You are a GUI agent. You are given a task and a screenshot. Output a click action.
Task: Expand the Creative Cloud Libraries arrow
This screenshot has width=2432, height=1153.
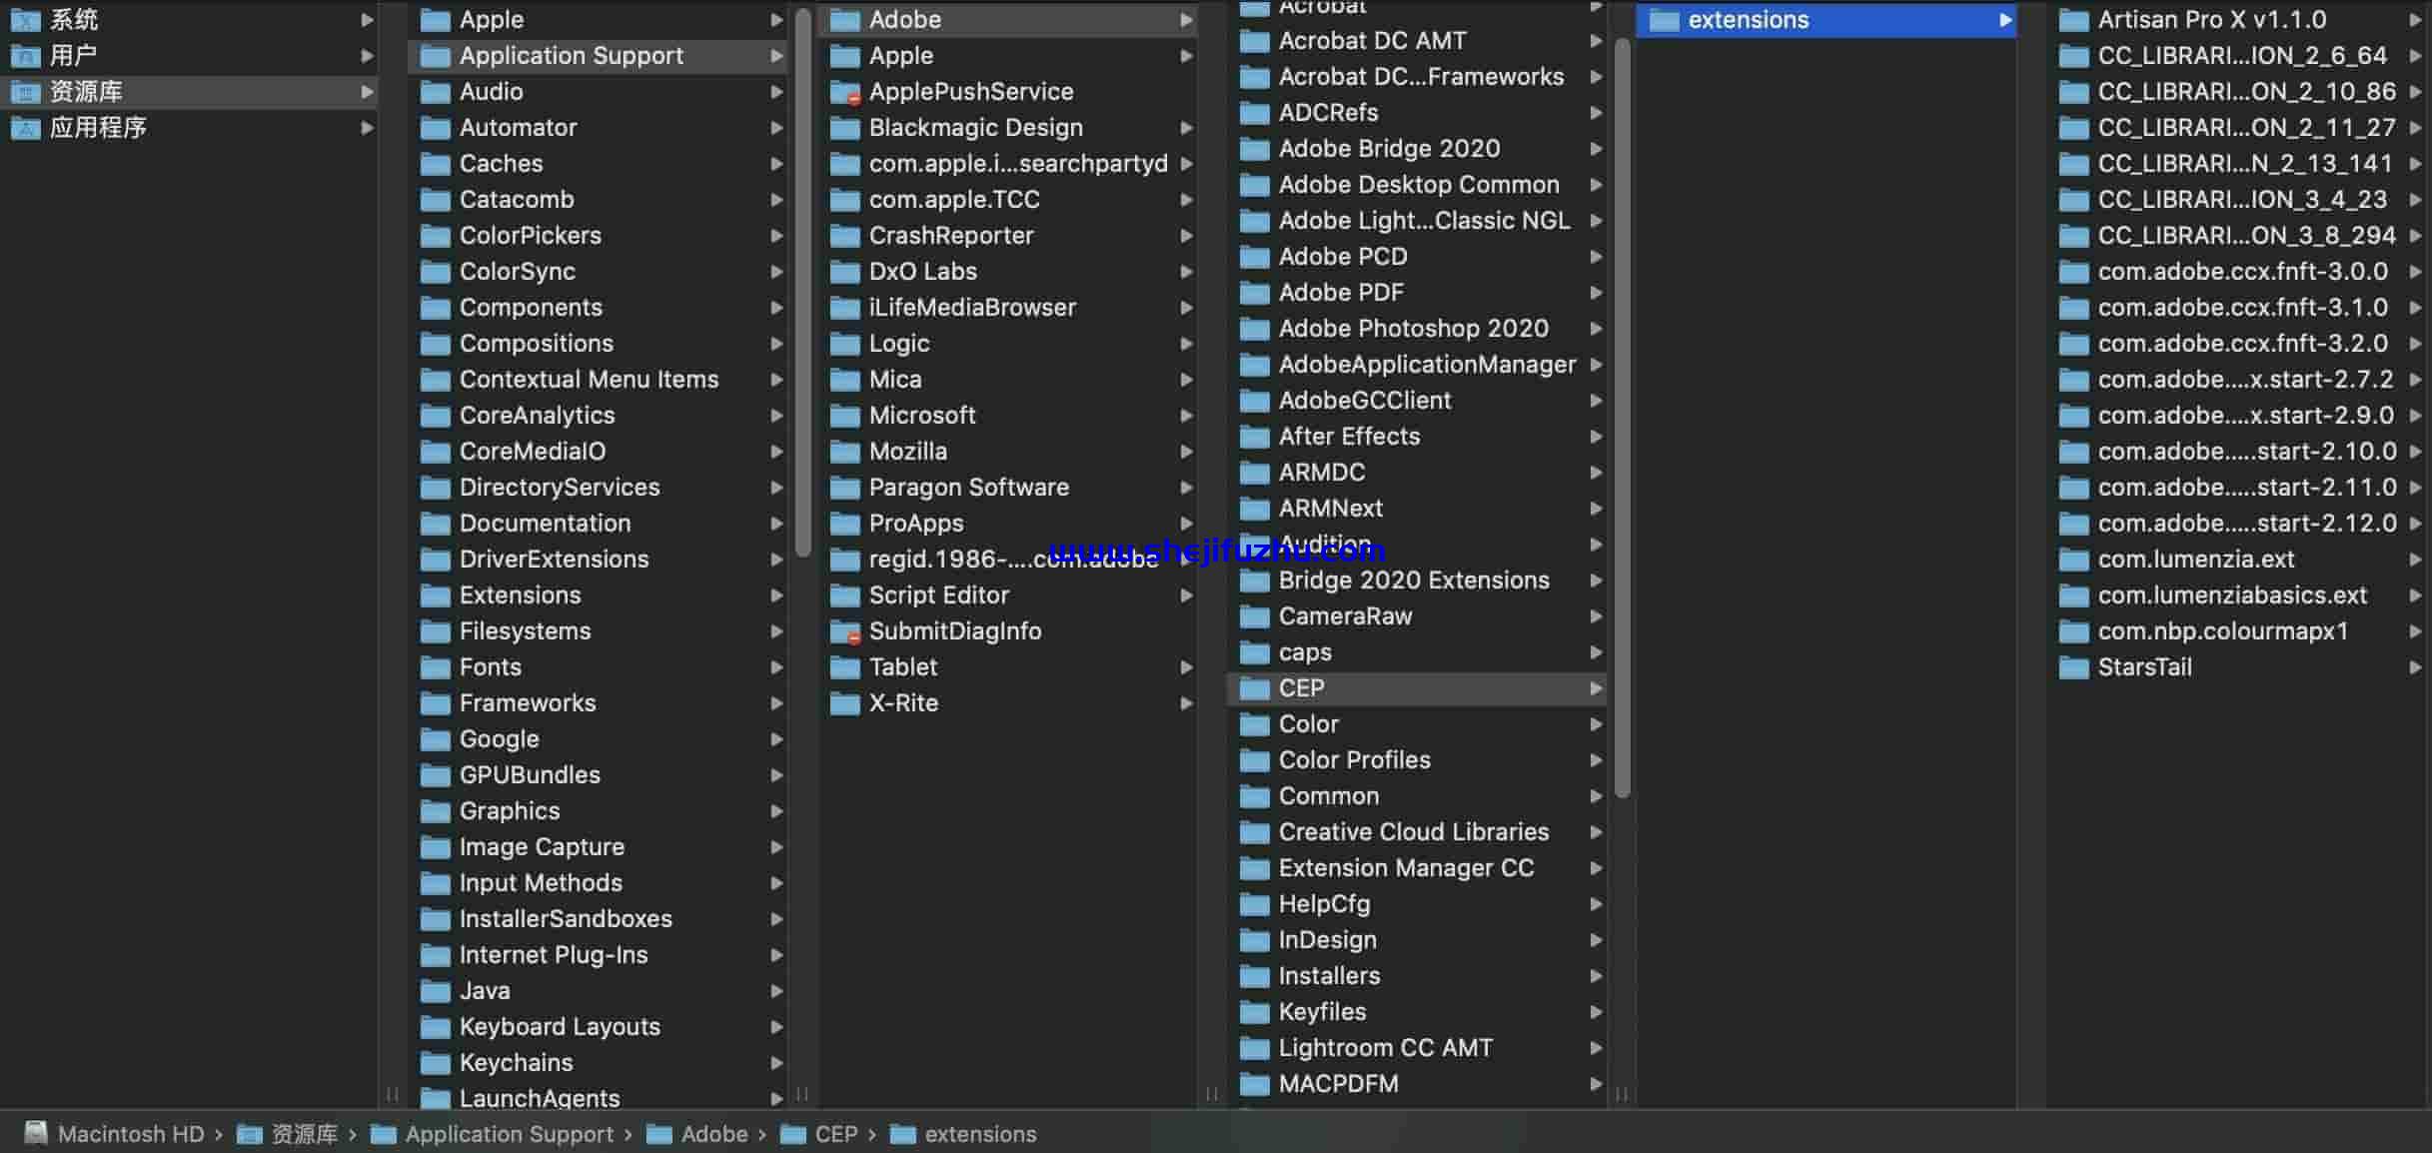(1596, 832)
